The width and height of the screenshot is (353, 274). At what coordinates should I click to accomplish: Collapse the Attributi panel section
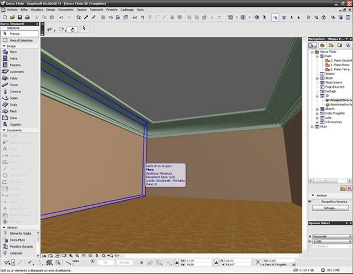point(312,195)
